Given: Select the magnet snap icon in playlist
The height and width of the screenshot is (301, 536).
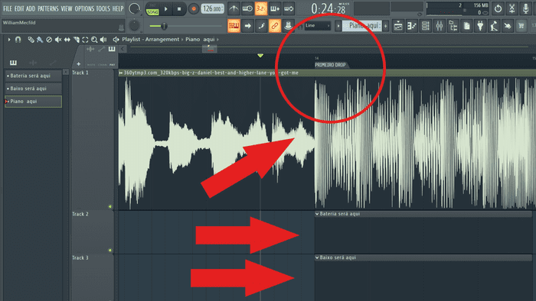Looking at the screenshot, I should (18, 40).
